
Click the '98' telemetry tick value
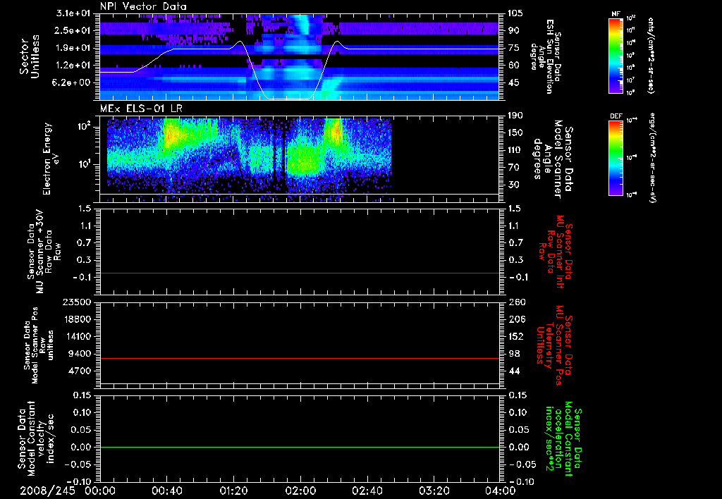513,354
